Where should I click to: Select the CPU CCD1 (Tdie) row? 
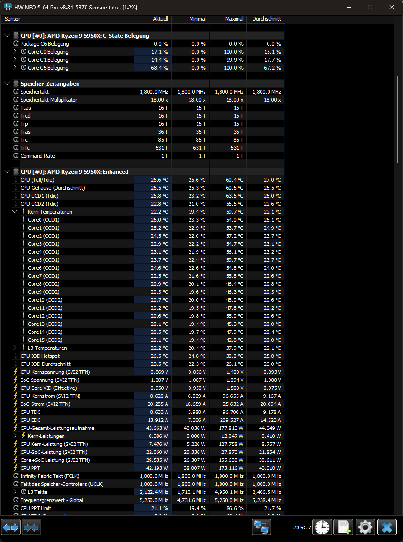point(142,195)
